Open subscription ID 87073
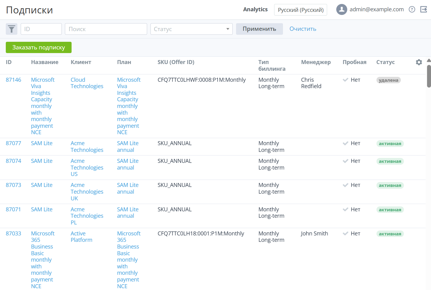This screenshot has width=431, height=290. pyautogui.click(x=13, y=185)
